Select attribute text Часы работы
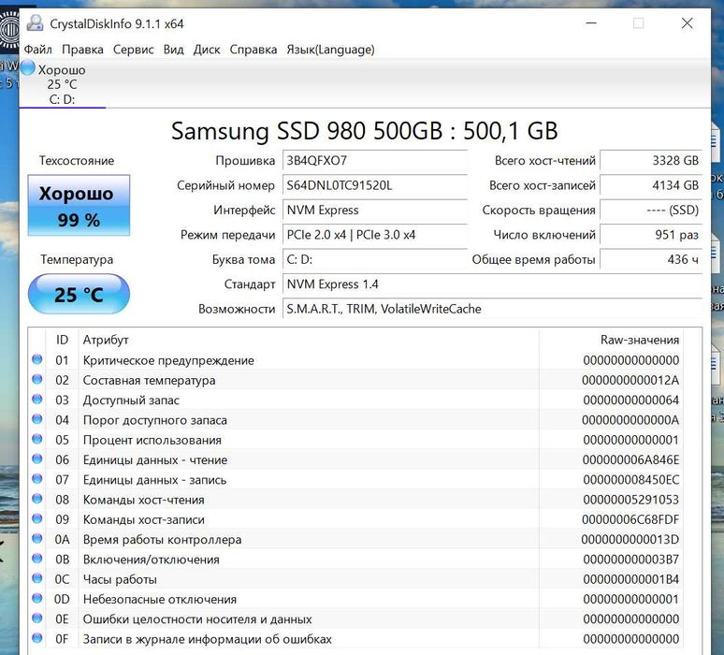 click(x=120, y=579)
